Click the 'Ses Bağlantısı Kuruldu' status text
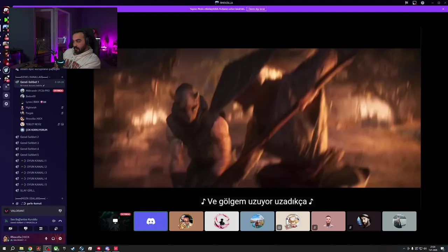This screenshot has width=448, height=252. click(x=24, y=219)
